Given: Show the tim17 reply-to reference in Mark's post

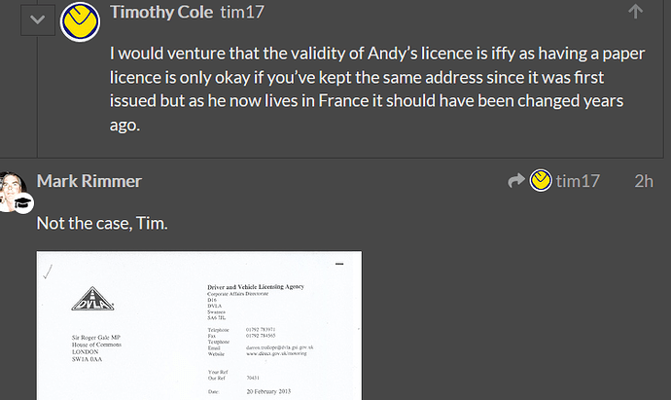Looking at the screenshot, I should click(577, 181).
